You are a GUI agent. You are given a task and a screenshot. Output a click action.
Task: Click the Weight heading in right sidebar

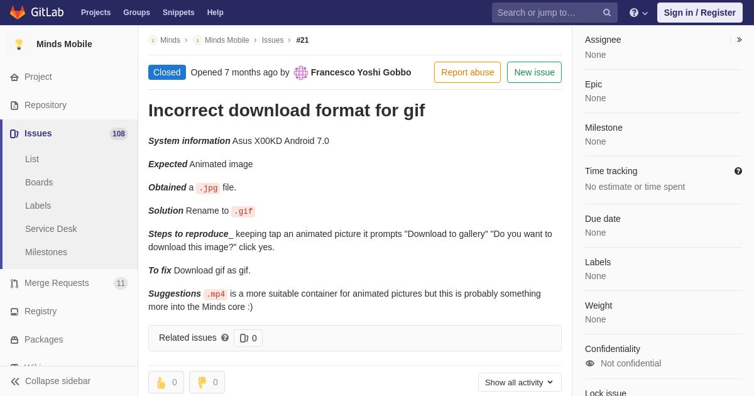point(598,305)
